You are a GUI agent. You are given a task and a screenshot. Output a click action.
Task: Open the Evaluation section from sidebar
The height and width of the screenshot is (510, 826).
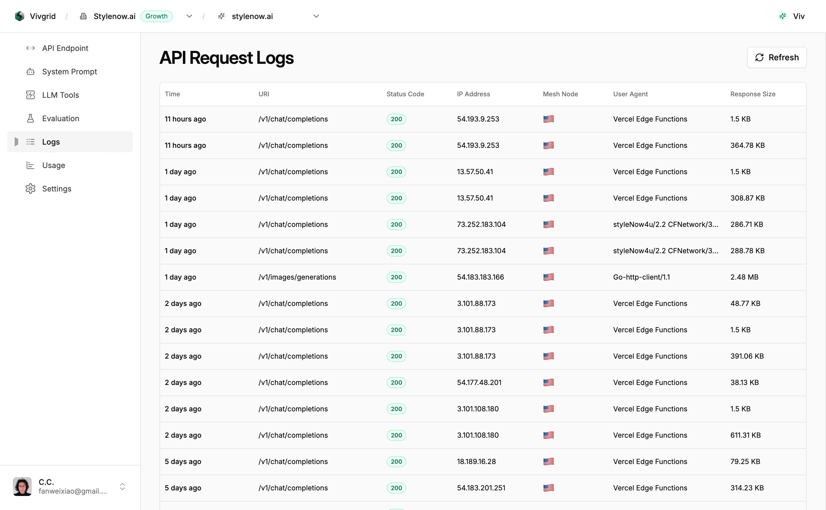pos(61,118)
